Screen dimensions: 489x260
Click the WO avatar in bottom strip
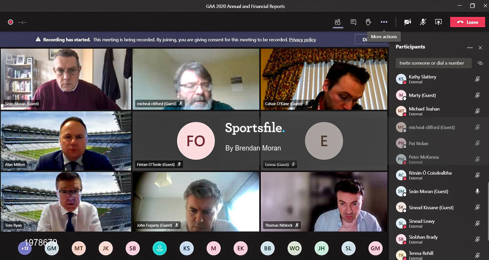pyautogui.click(x=294, y=248)
